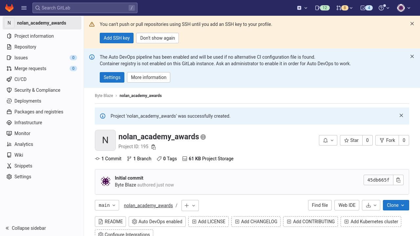
Task: Dismiss the Auto DevOps info banner
Action: [x=412, y=56]
